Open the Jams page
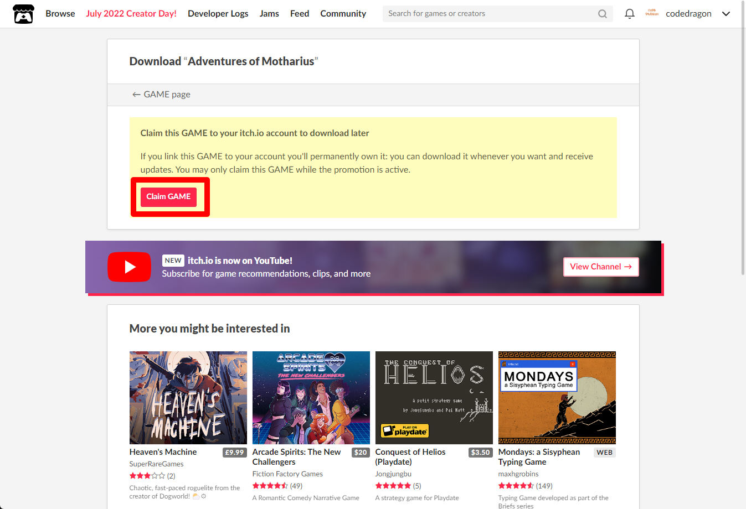Viewport: 746px width, 509px height. (x=269, y=14)
